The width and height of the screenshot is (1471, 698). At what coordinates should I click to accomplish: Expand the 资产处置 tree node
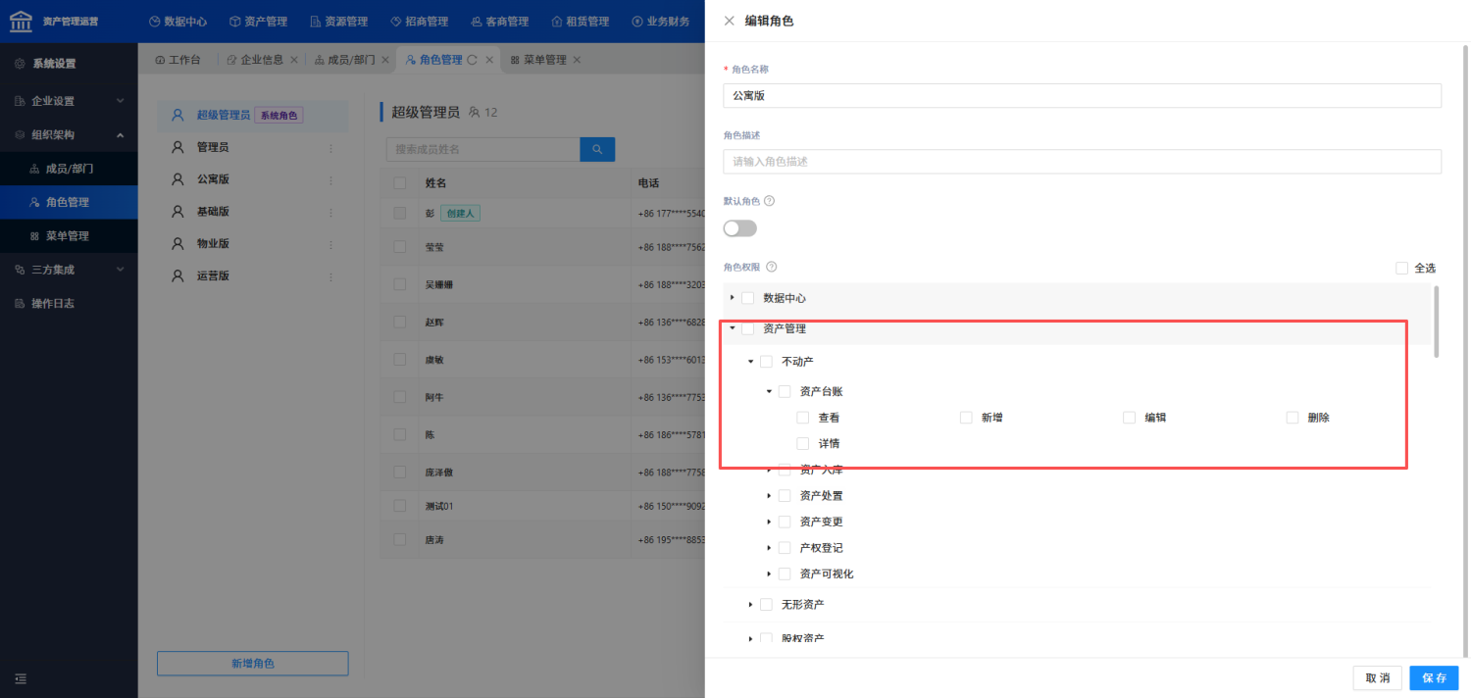tap(769, 496)
